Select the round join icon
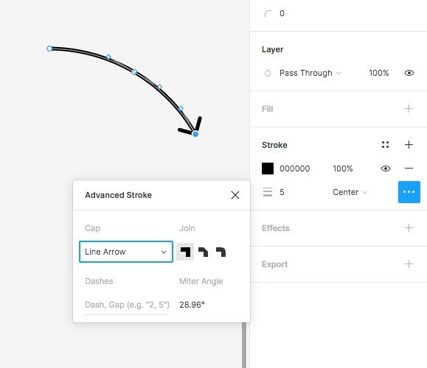 (221, 252)
